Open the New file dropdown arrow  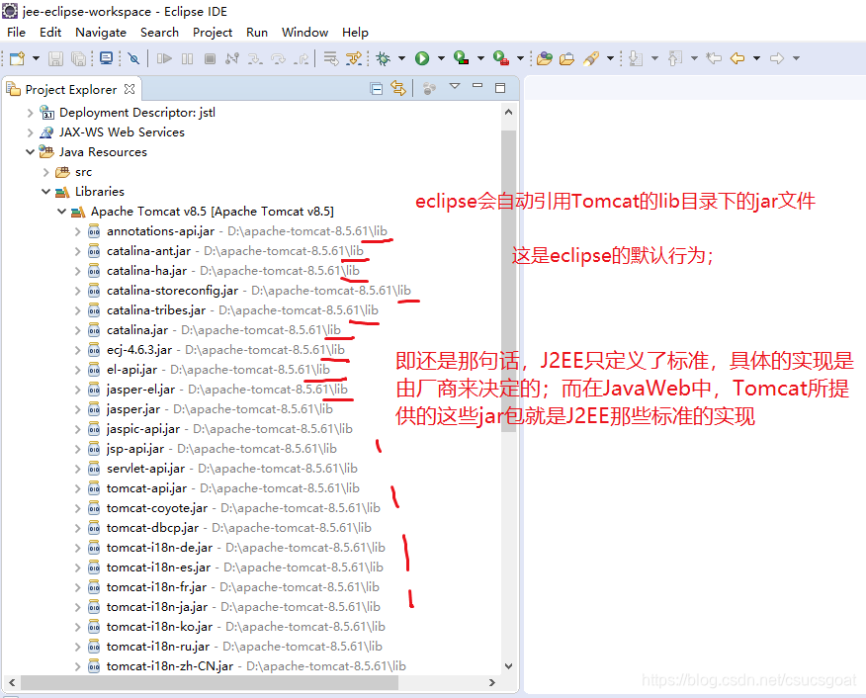(x=36, y=58)
